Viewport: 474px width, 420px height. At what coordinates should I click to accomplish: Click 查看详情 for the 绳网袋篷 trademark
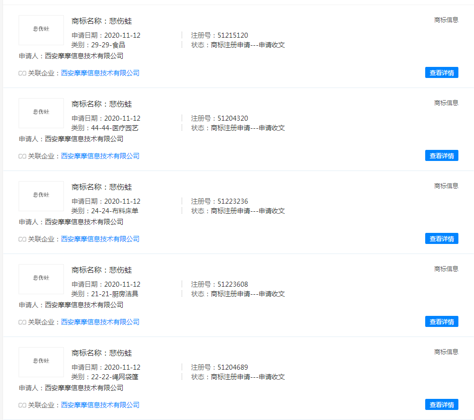coord(441,404)
